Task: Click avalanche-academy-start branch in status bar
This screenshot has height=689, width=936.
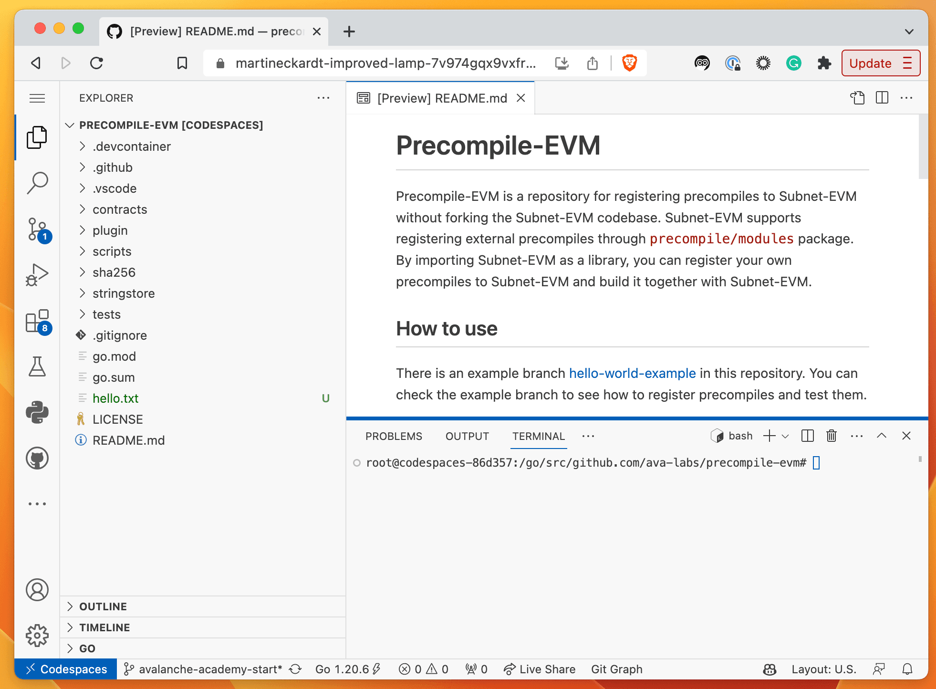Action: pos(204,669)
